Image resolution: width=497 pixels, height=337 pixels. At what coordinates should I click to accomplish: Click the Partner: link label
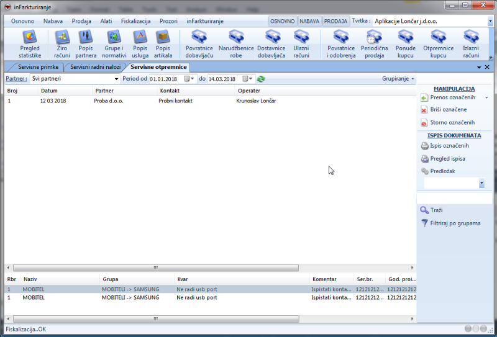pos(16,79)
